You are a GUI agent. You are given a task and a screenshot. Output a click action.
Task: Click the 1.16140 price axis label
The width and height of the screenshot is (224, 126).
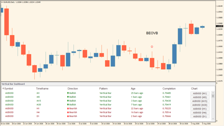[219, 6]
